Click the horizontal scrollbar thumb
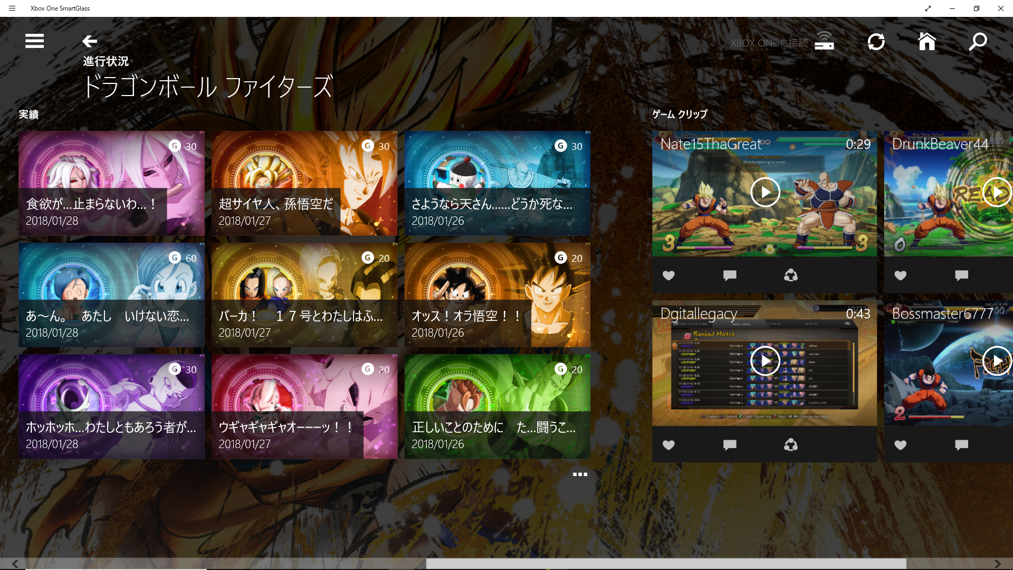The width and height of the screenshot is (1013, 570). pos(666,564)
